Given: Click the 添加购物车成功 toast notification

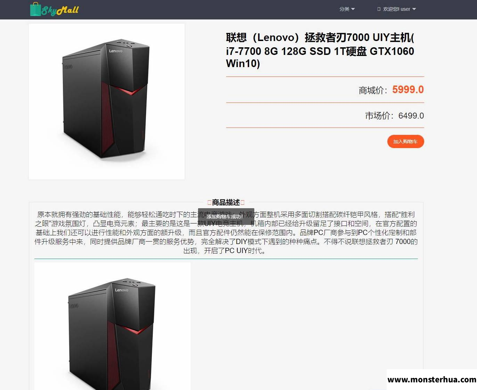Looking at the screenshot, I should click(226, 217).
